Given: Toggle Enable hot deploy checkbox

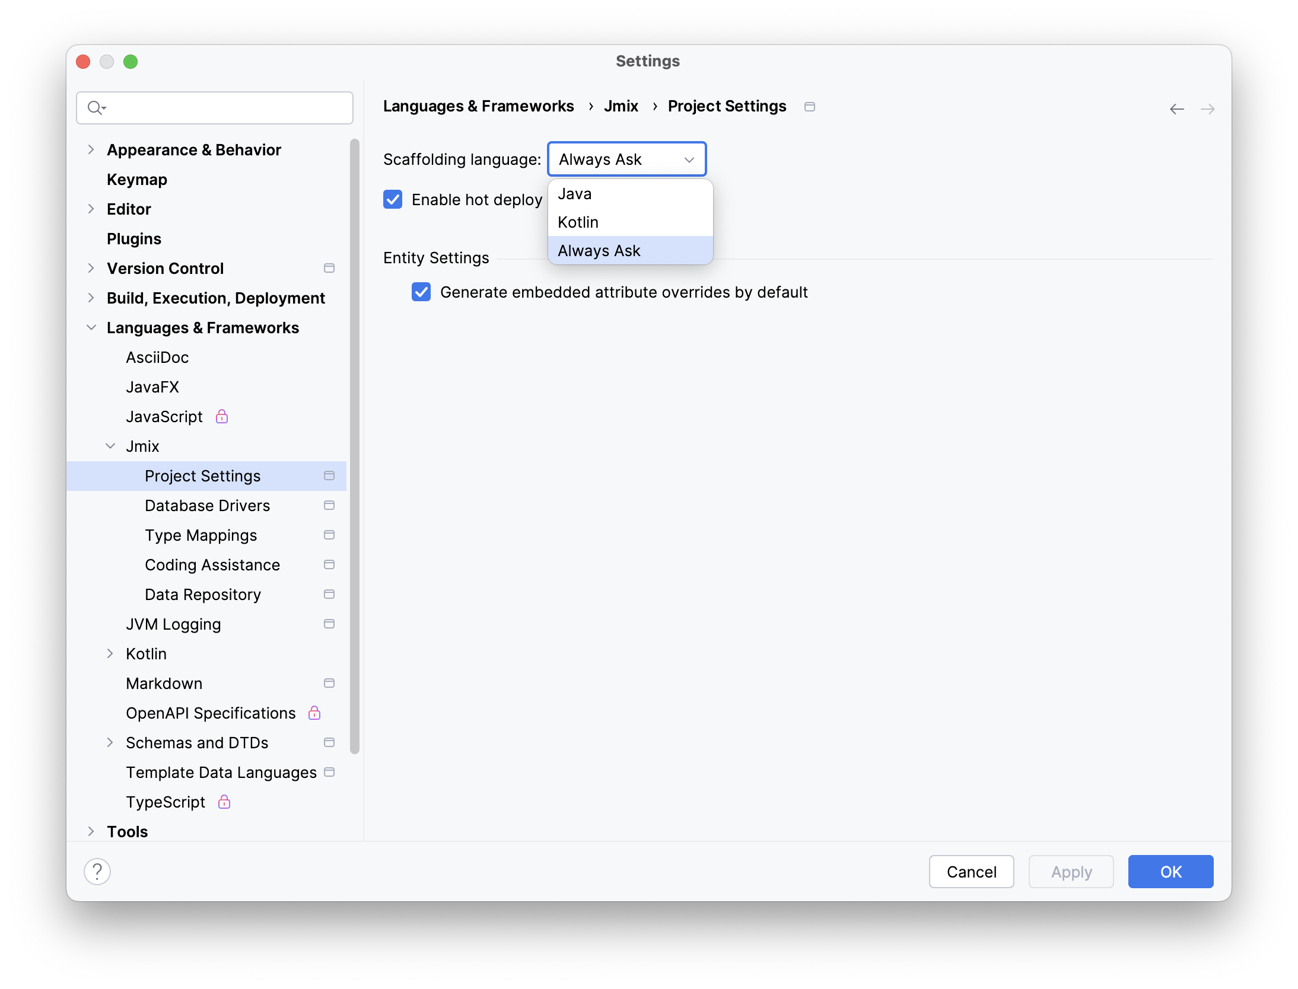Looking at the screenshot, I should pos(392,199).
